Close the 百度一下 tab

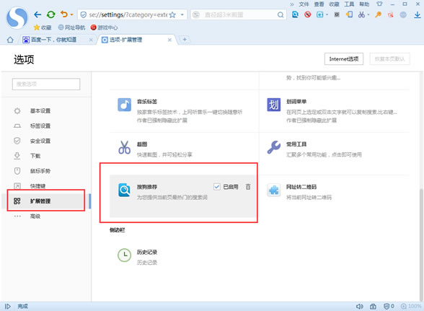pyautogui.click(x=91, y=40)
